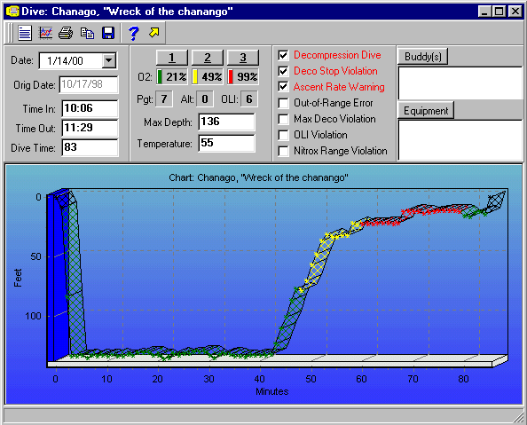Toggle the Deco Stop Violation checkbox
527x425 pixels.
[283, 71]
